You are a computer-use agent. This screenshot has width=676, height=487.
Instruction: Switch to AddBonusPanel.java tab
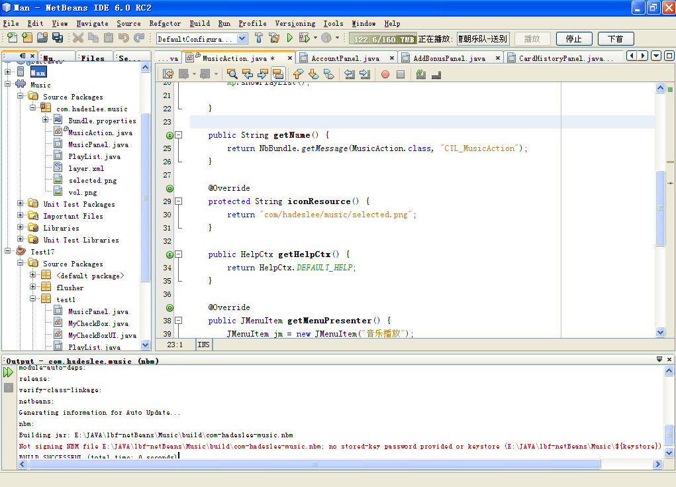point(449,58)
